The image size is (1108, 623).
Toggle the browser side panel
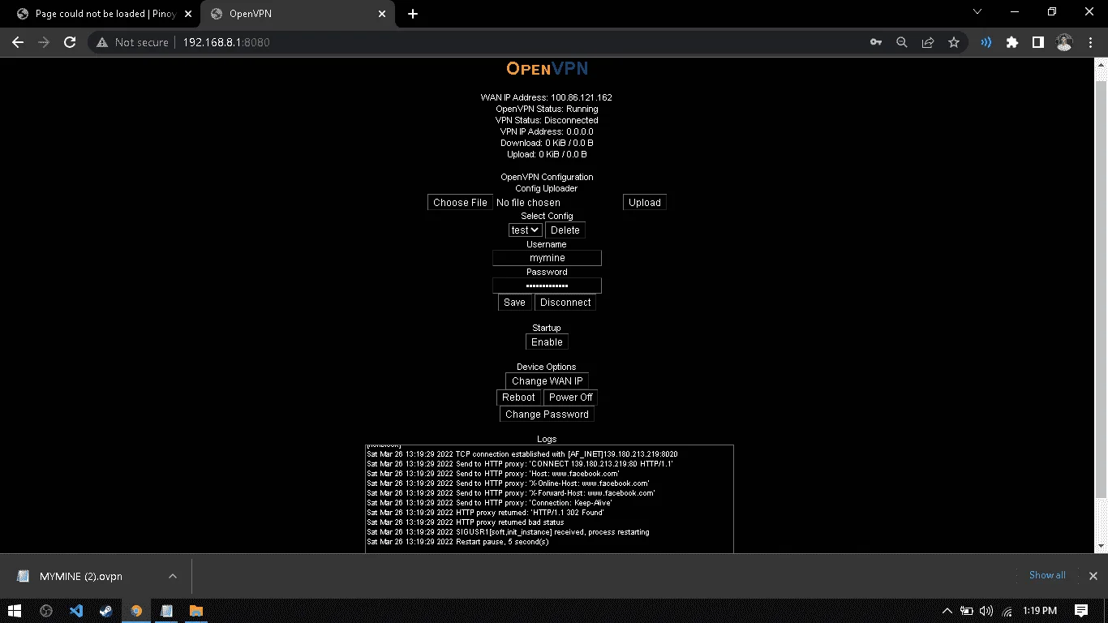[x=1037, y=42]
